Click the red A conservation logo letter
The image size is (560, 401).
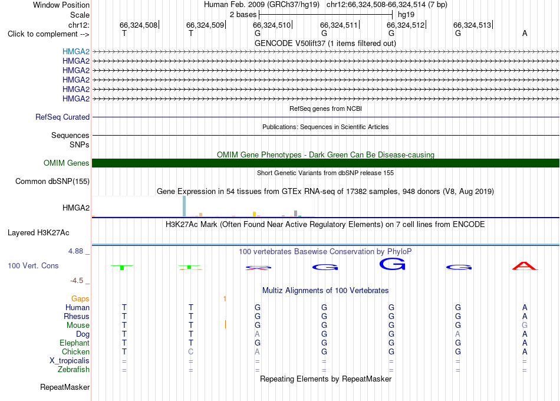[x=525, y=266]
